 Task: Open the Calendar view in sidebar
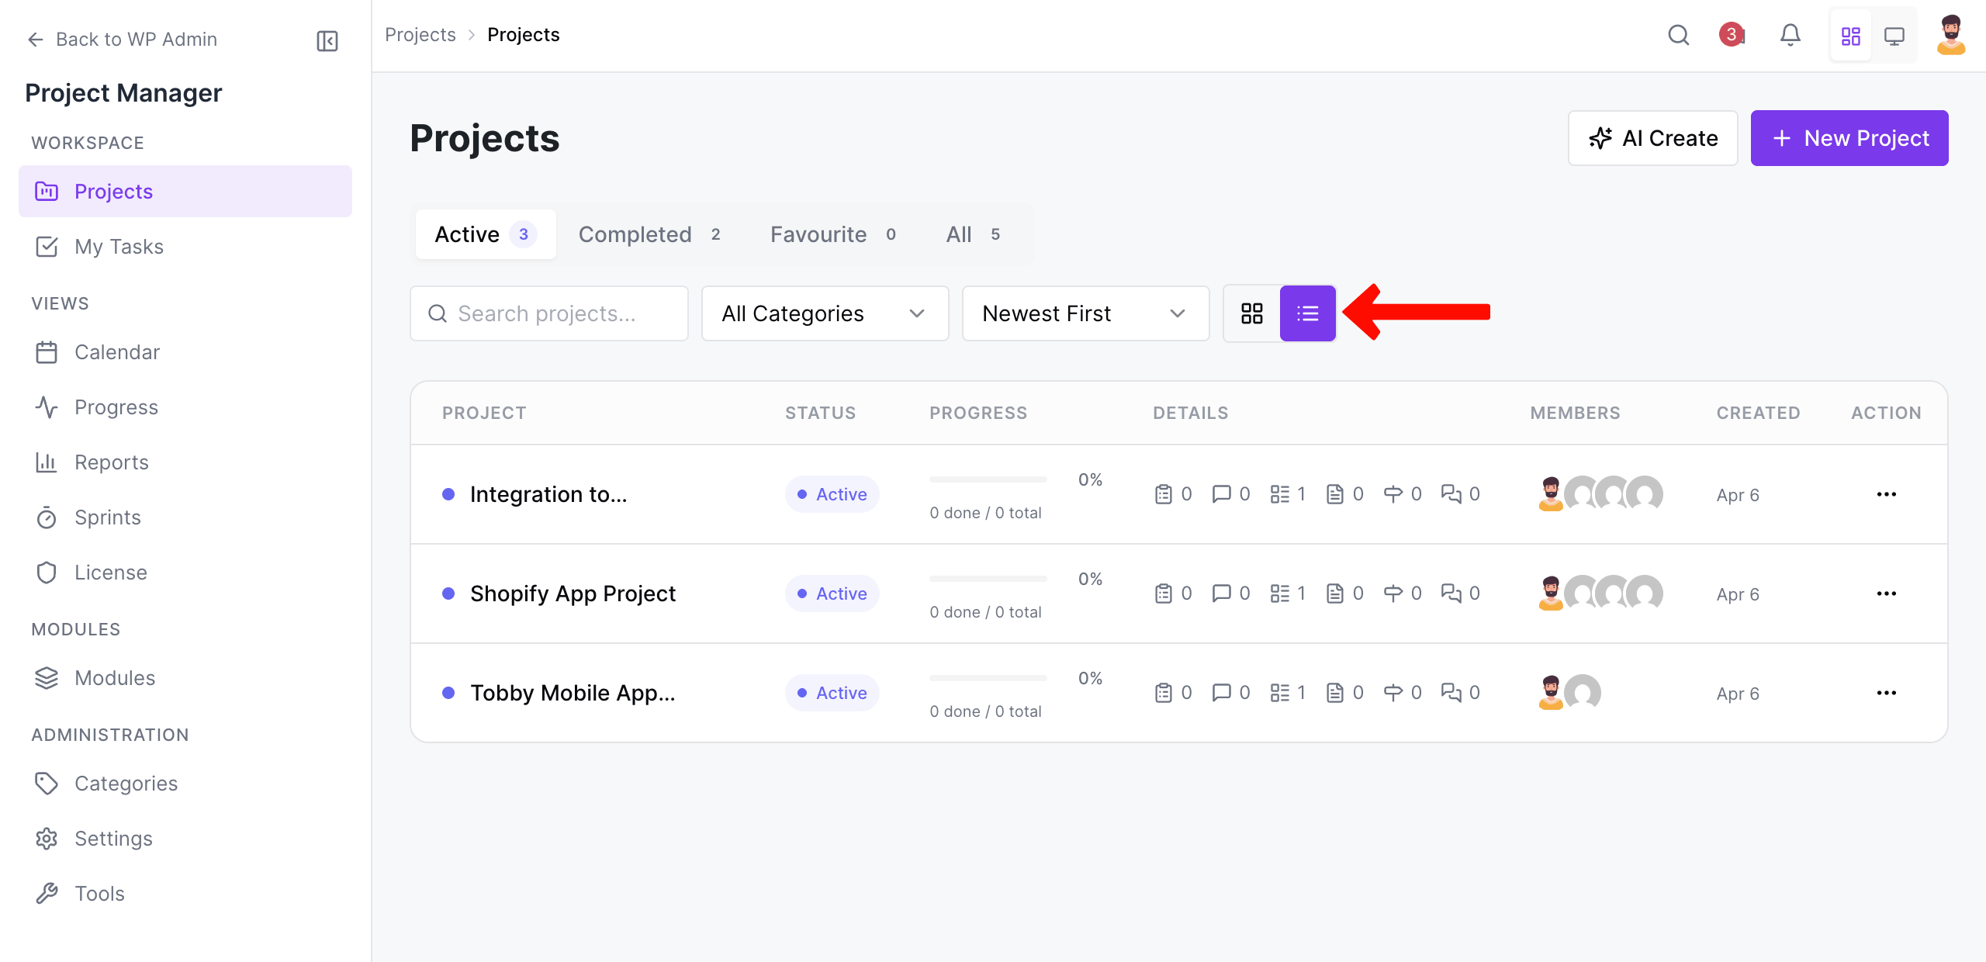(117, 351)
